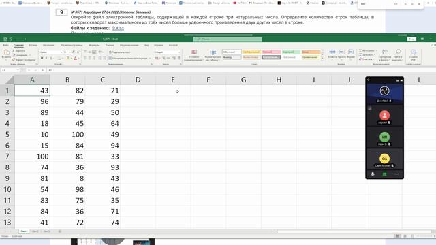The height and width of the screenshot is (245, 436).
Task: Click the Save icon in quick access toolbar
Action: 5,39
